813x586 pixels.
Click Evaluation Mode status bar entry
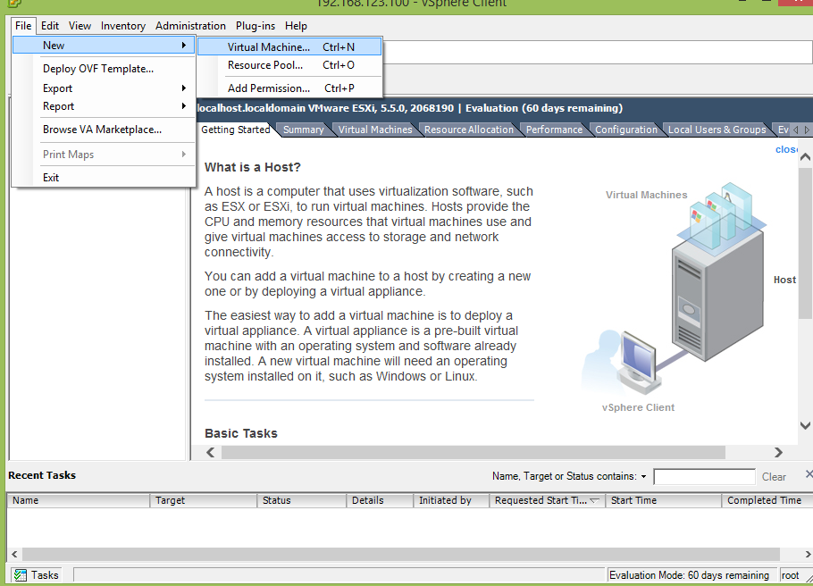[692, 575]
